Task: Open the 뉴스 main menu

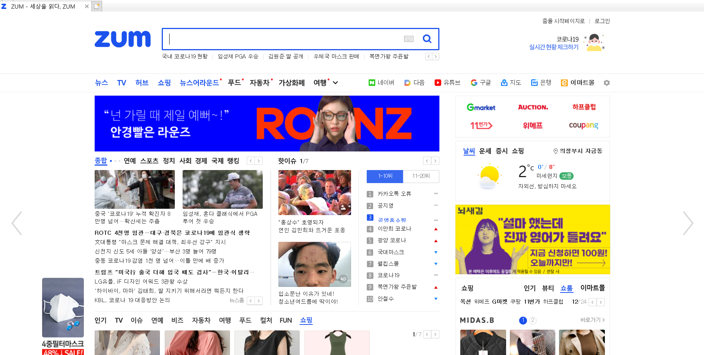Action: click(101, 83)
